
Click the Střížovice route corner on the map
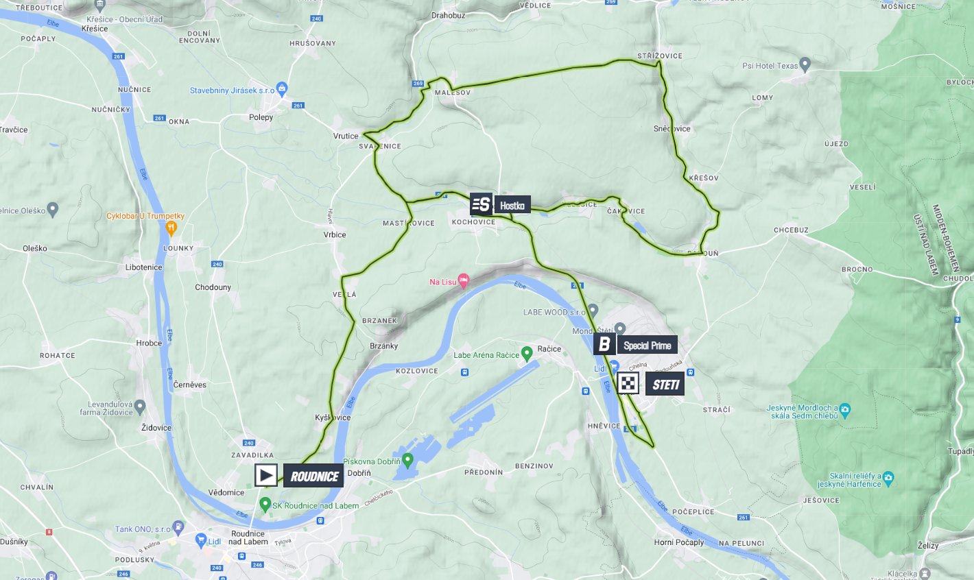pos(658,64)
